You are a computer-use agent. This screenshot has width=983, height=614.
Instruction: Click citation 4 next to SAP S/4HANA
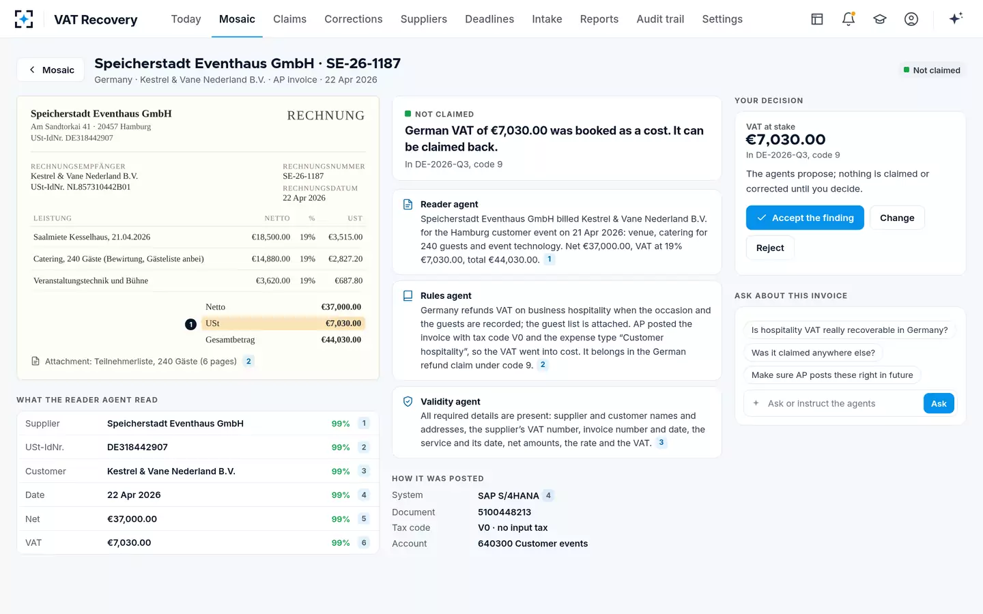[548, 495]
